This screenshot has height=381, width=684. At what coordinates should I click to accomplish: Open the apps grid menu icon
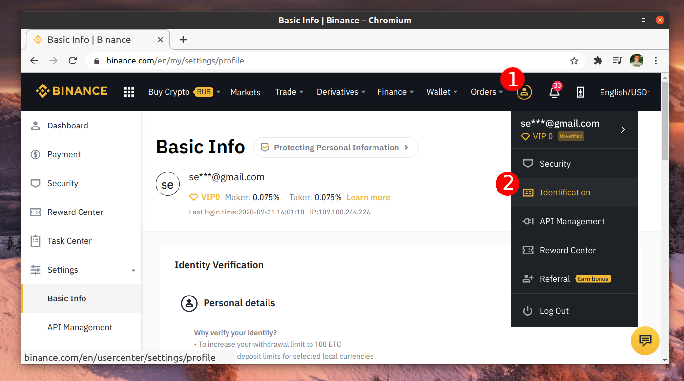[129, 92]
